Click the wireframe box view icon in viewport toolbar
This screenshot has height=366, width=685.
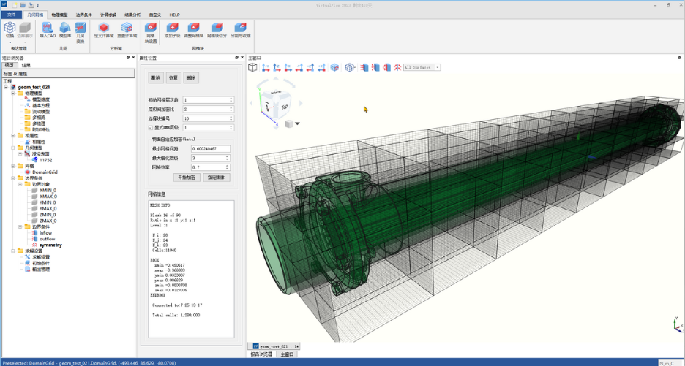coord(252,67)
